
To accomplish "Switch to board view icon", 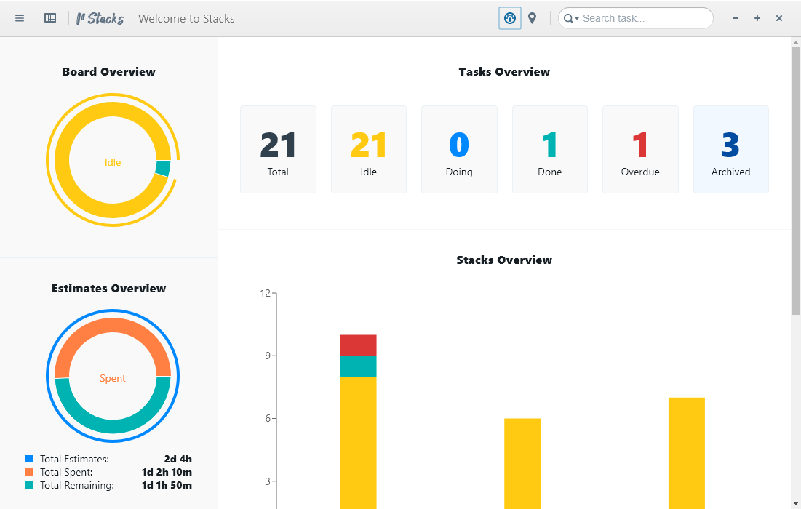I will (x=50, y=18).
